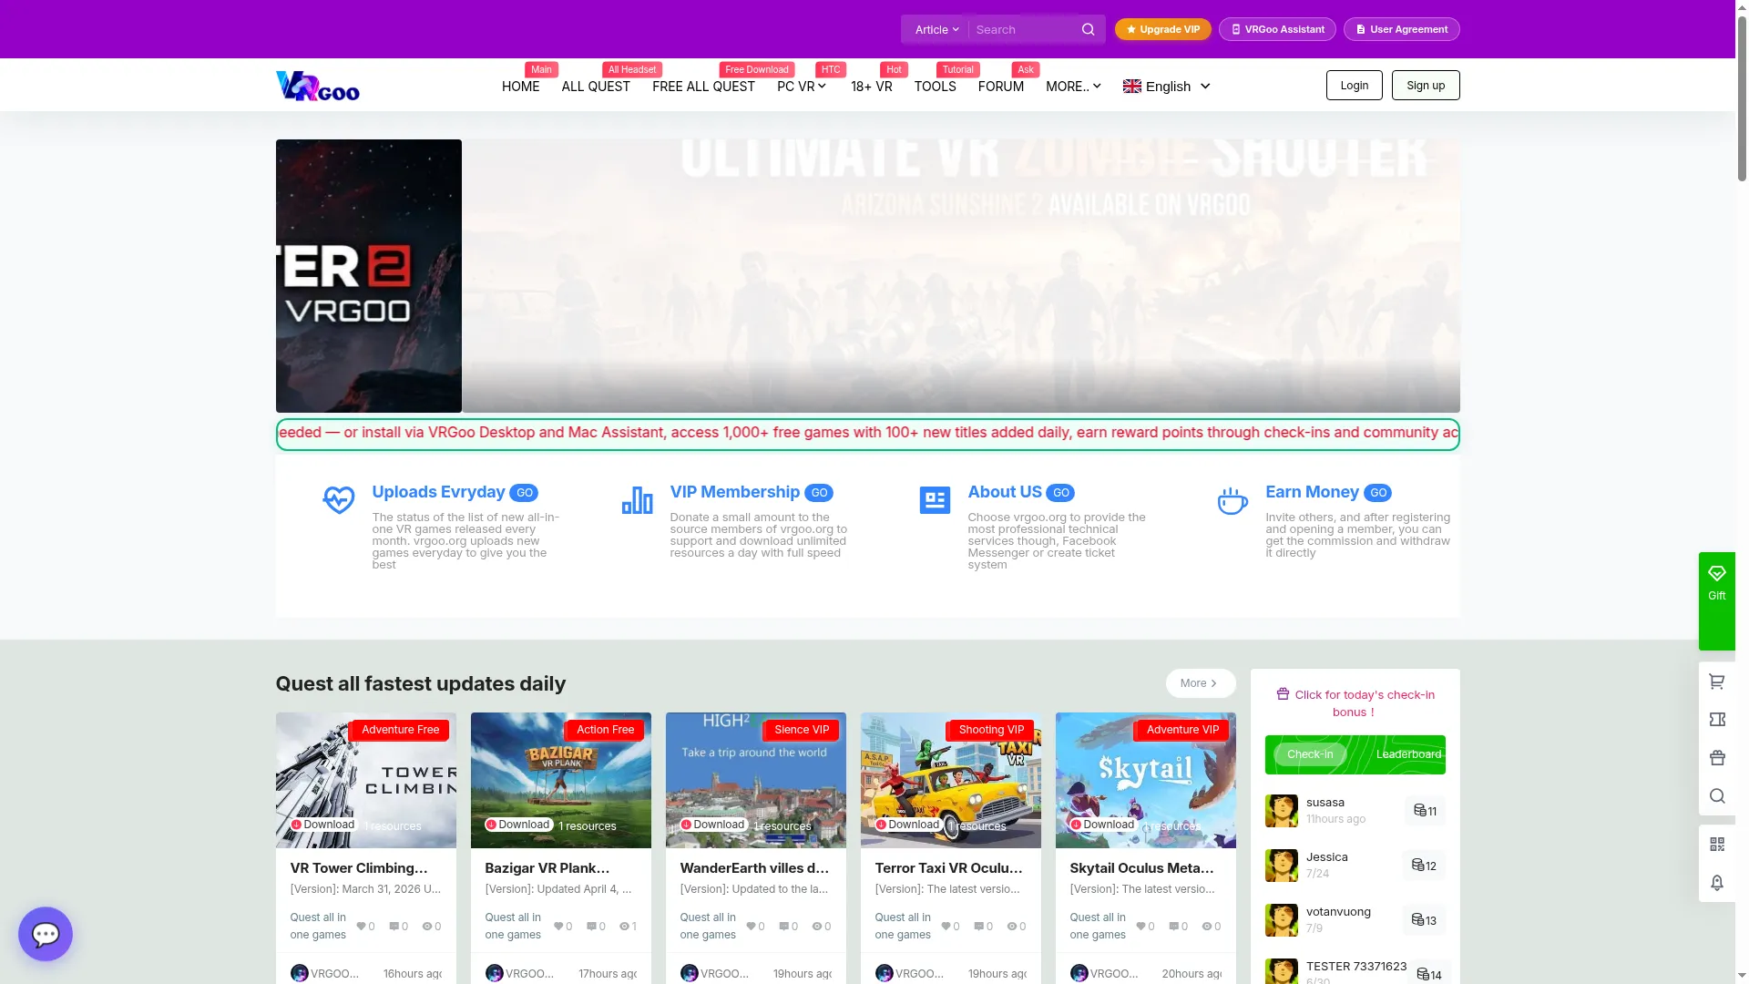Click the gift icon beside check-in bonus text
The height and width of the screenshot is (984, 1749).
(1283, 694)
